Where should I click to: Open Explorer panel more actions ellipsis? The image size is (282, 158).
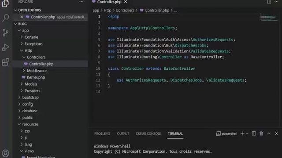click(x=81, y=2)
